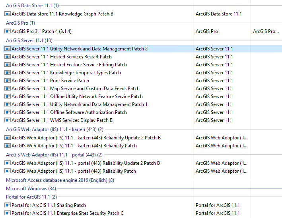Click icon of WMS Services Display Patch B
The image size is (282, 218).
click(x=8, y=120)
